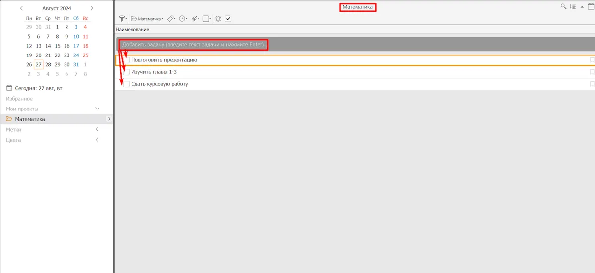Open the 'Математика' project dropdown in toolbar
Image resolution: width=595 pixels, height=273 pixels.
tap(148, 19)
